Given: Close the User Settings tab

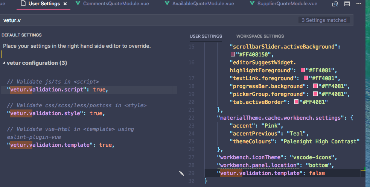Looking at the screenshot, I should 65,4.
